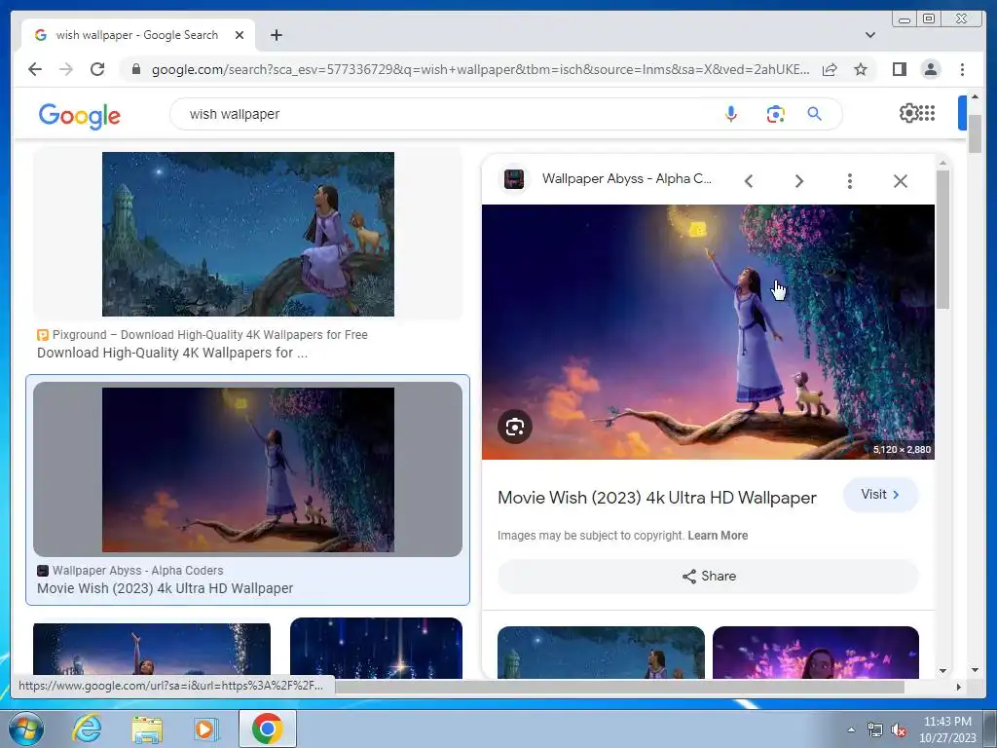Image resolution: width=997 pixels, height=748 pixels.
Task: Reload the current page
Action: [x=97, y=69]
